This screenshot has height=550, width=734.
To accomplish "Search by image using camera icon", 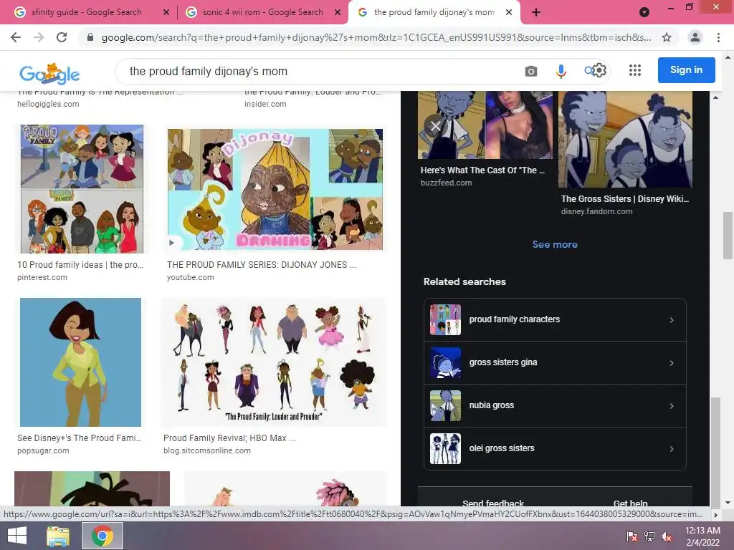I will 531,71.
